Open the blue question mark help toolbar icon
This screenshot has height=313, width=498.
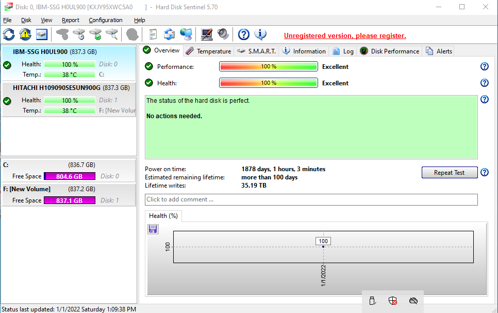(244, 34)
